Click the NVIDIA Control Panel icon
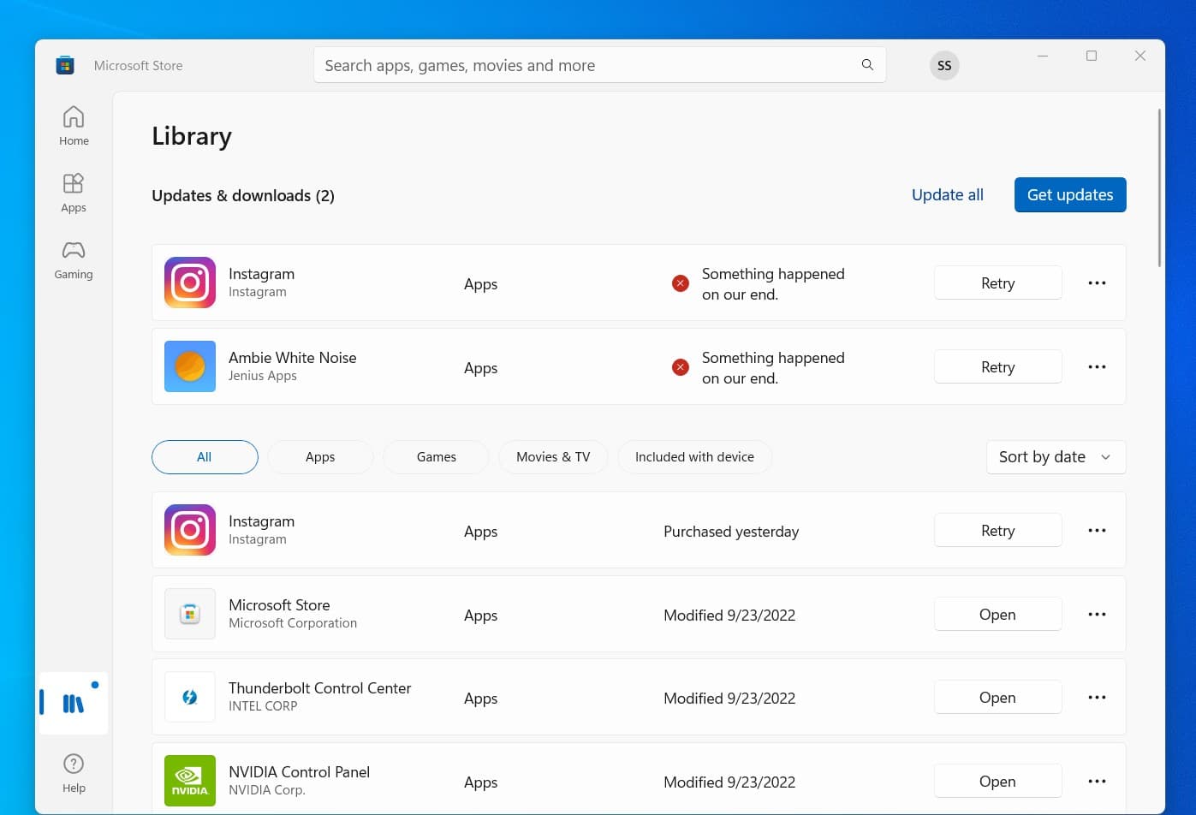Viewport: 1196px width, 815px height. 190,781
